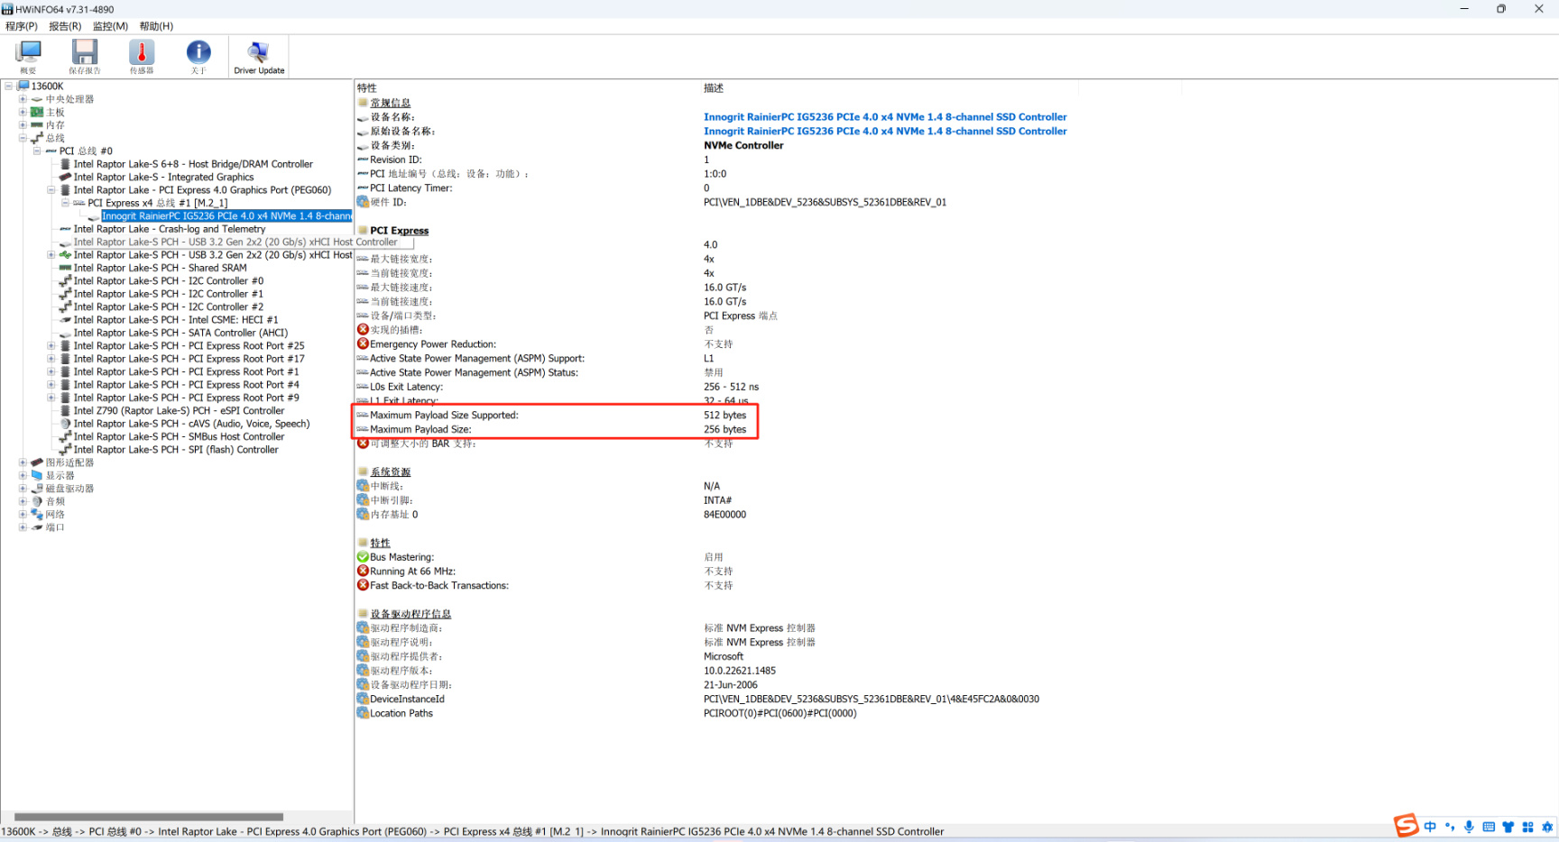Image resolution: width=1559 pixels, height=842 pixels.
Task: Click the 设备驱动程序信息 section heading
Action: (x=411, y=614)
